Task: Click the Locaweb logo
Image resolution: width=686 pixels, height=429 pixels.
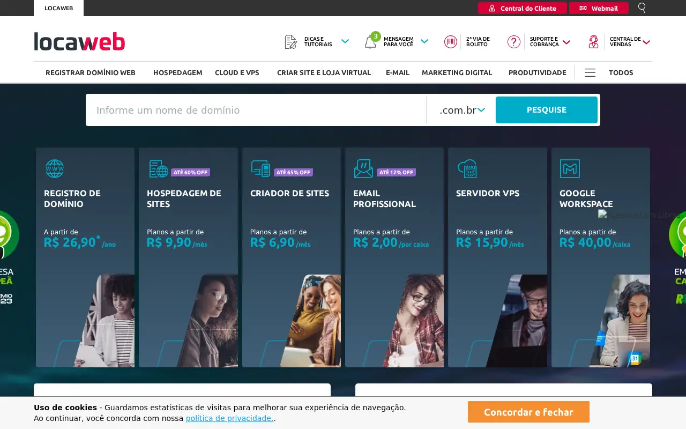Action: click(79, 41)
